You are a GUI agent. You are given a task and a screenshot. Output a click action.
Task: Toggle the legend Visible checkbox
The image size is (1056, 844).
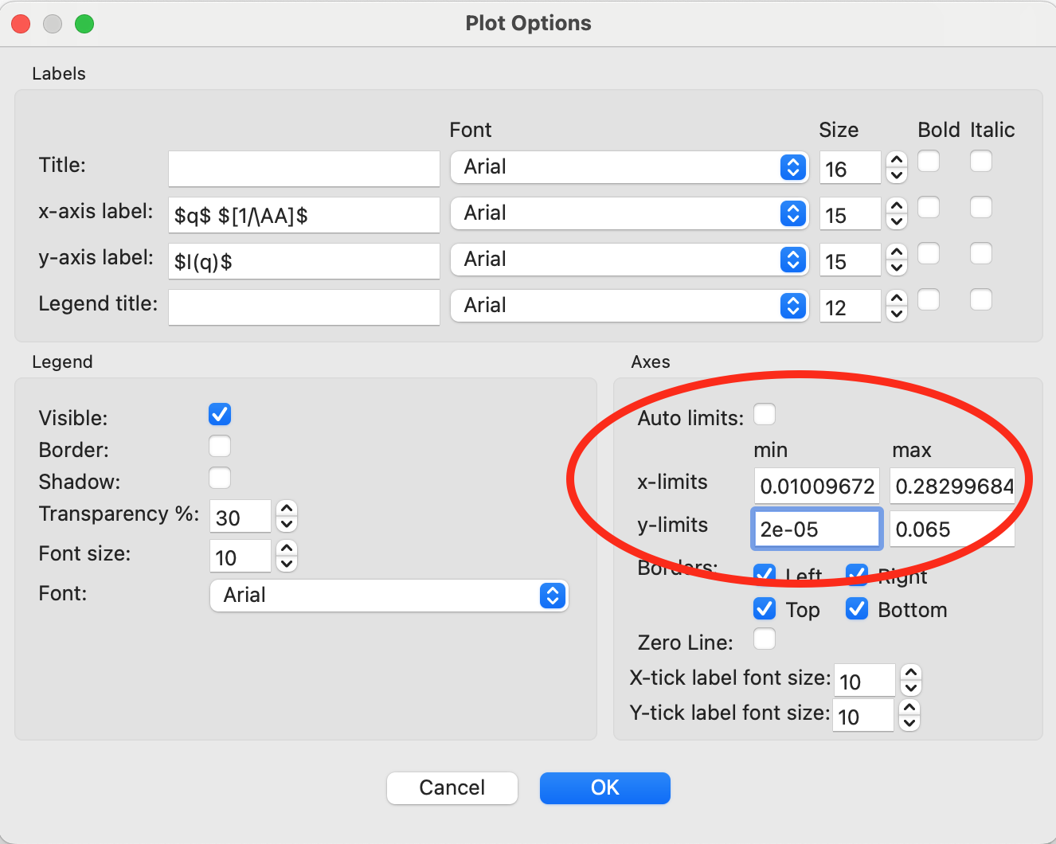tap(220, 415)
